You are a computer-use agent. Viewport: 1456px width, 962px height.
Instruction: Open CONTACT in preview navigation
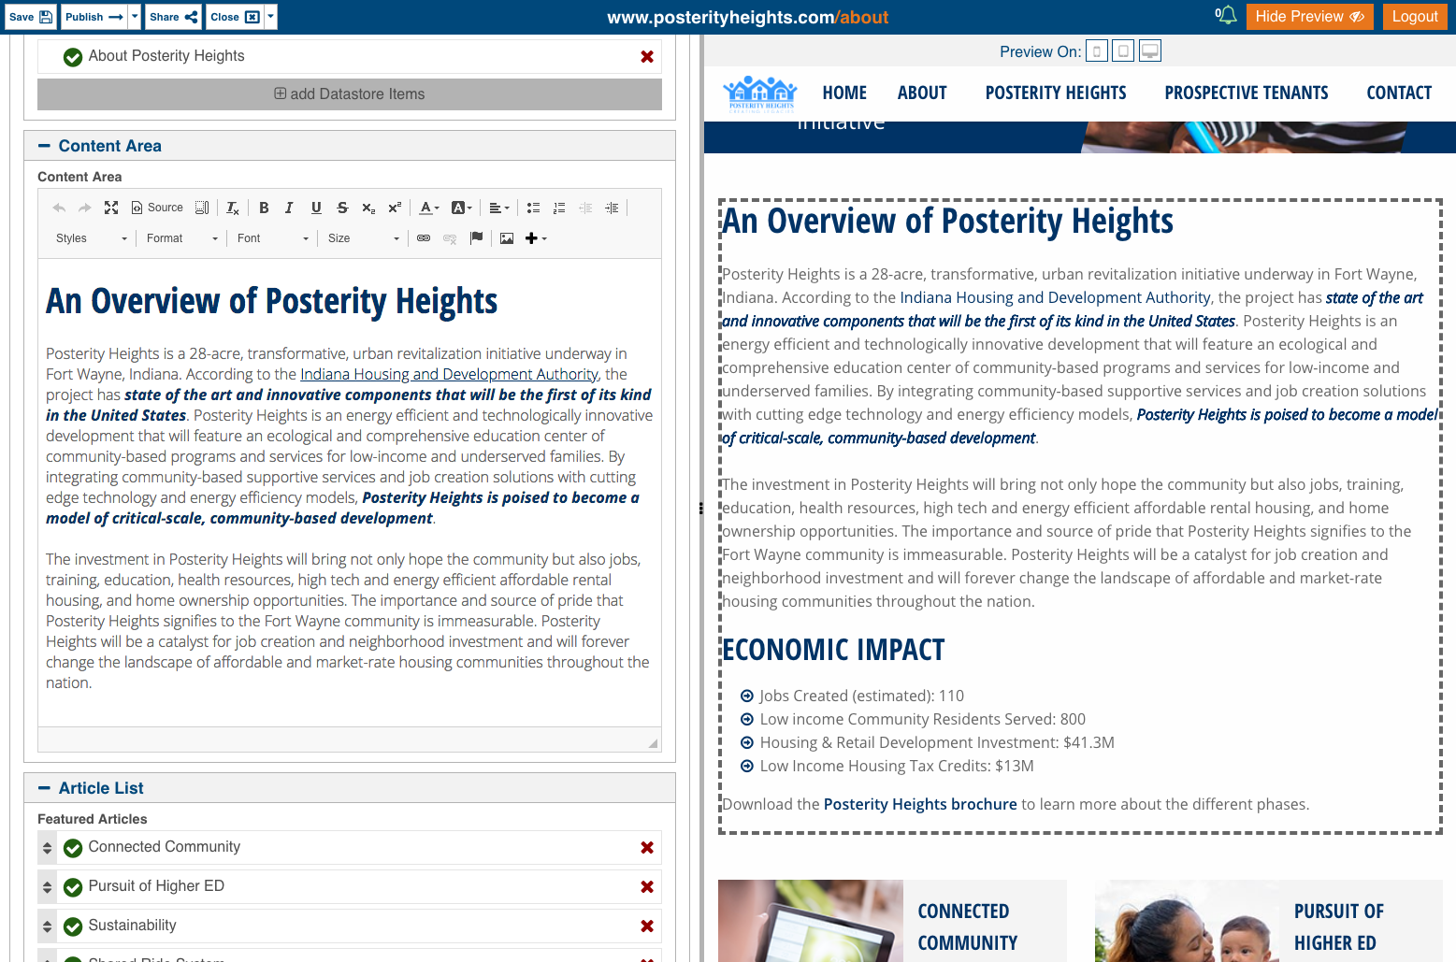1399,93
